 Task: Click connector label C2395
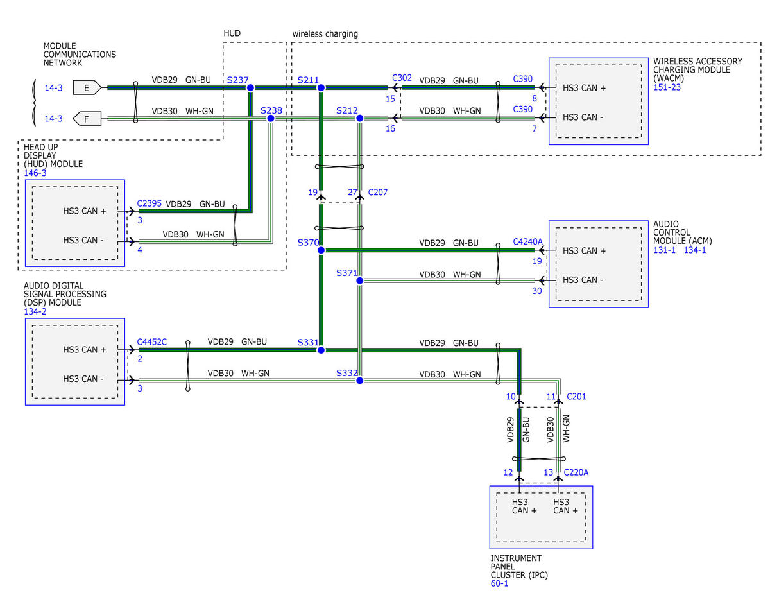point(149,203)
